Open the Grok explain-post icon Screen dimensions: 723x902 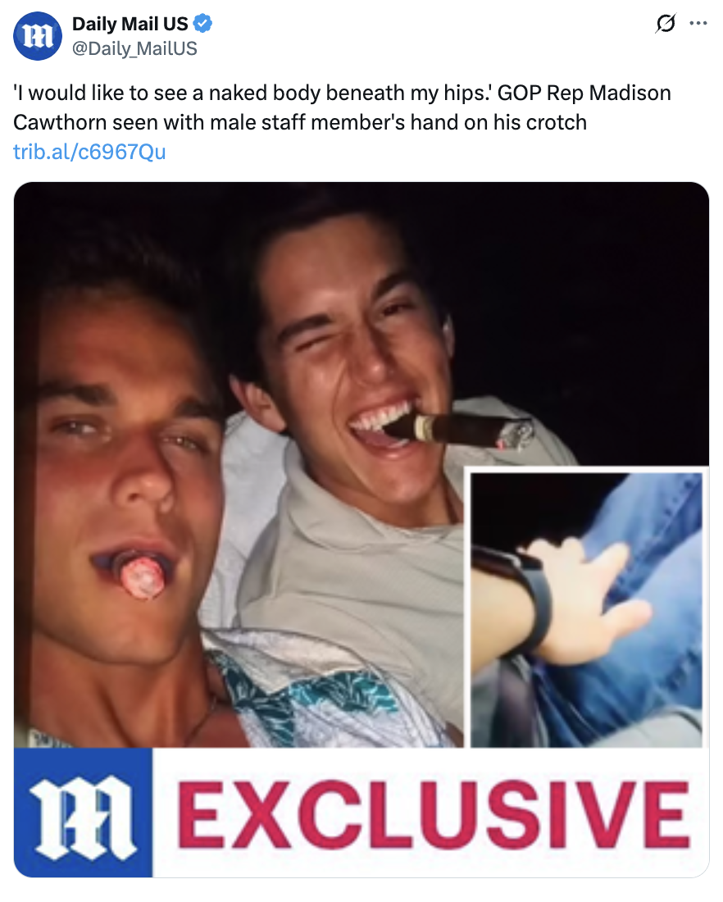(x=666, y=24)
